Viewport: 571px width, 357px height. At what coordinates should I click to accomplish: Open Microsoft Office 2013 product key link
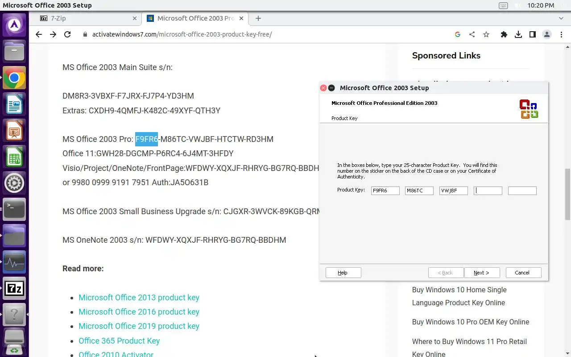click(x=139, y=298)
